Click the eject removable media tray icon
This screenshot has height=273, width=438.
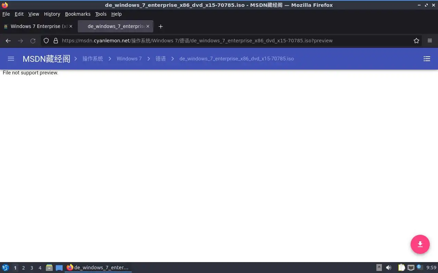[379, 268]
